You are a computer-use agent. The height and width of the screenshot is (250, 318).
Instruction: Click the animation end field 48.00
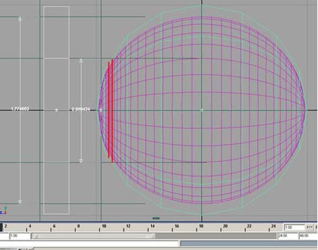coord(308,236)
